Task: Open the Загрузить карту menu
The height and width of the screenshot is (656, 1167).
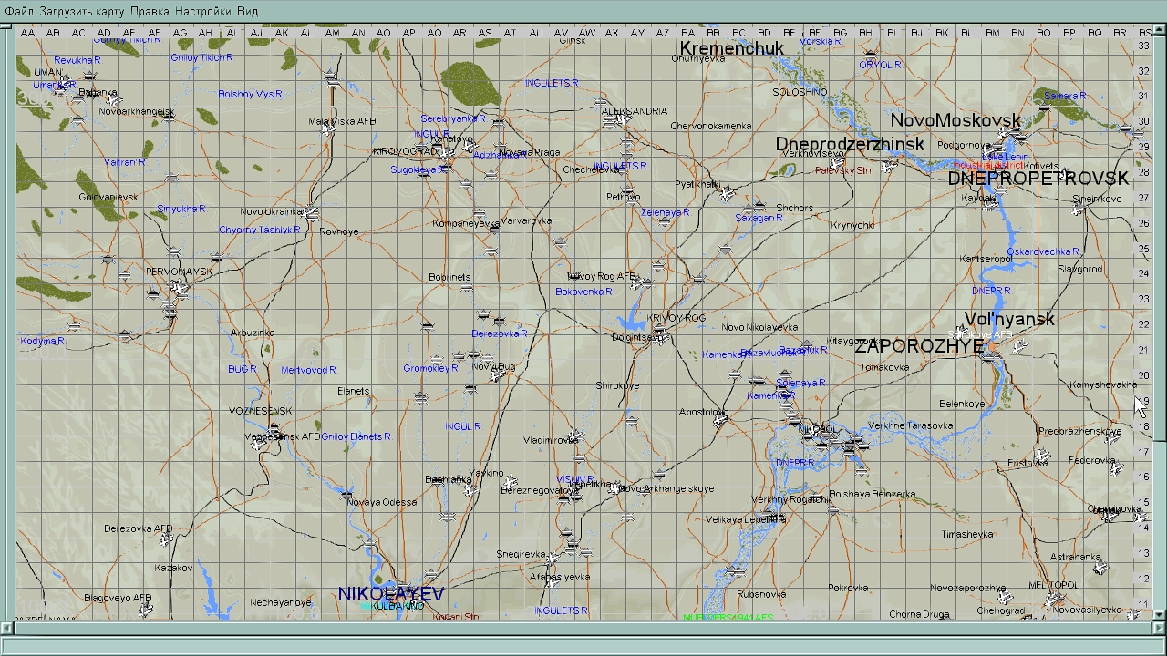Action: coord(82,11)
